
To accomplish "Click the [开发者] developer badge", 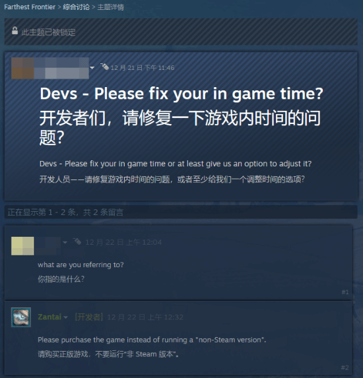I will (88, 317).
